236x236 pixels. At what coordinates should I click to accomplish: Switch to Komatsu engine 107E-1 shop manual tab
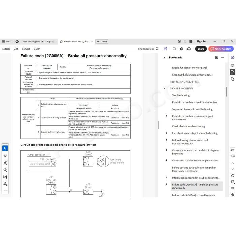point(39,41)
